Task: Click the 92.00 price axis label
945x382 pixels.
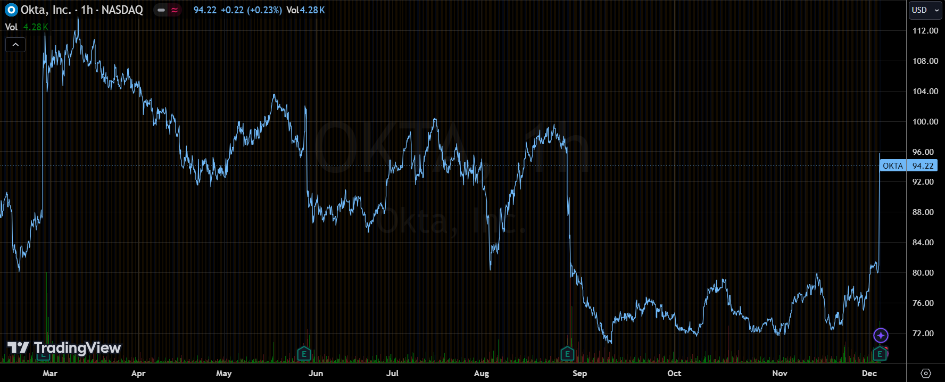Action: tap(923, 182)
